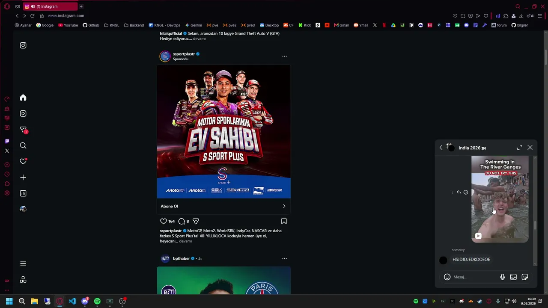Screen dimensions: 548x308
Task: Open browser downloads panel
Action: (521, 16)
